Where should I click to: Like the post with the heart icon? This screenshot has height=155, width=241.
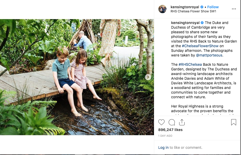pos(161,122)
